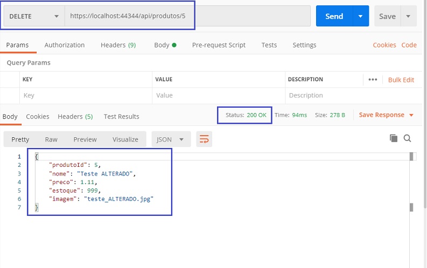The image size is (427, 268).
Task: Select the Raw view mode
Action: point(51,139)
